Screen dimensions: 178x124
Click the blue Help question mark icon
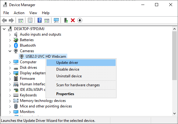tap(39, 20)
